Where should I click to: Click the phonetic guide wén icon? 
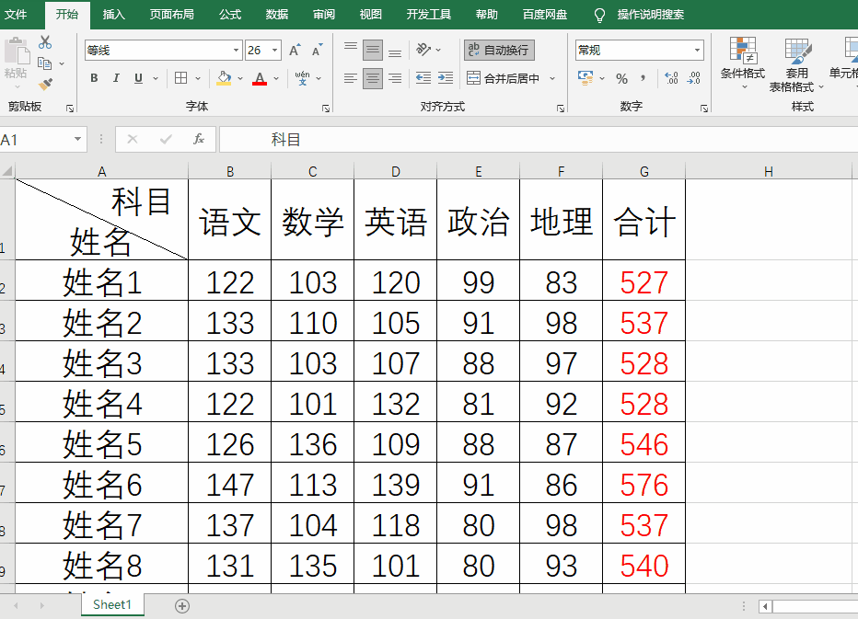click(302, 78)
